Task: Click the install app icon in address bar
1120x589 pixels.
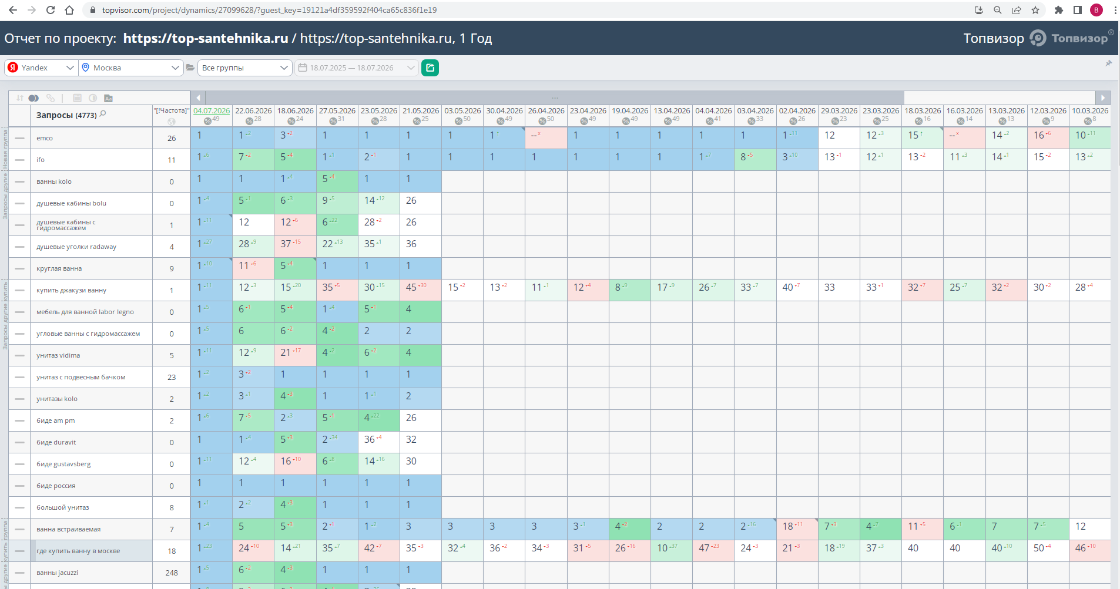Action: [978, 10]
